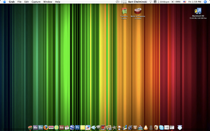Click the Spotlight search icon
The height and width of the screenshot is (131, 210).
pyautogui.click(x=205, y=2)
